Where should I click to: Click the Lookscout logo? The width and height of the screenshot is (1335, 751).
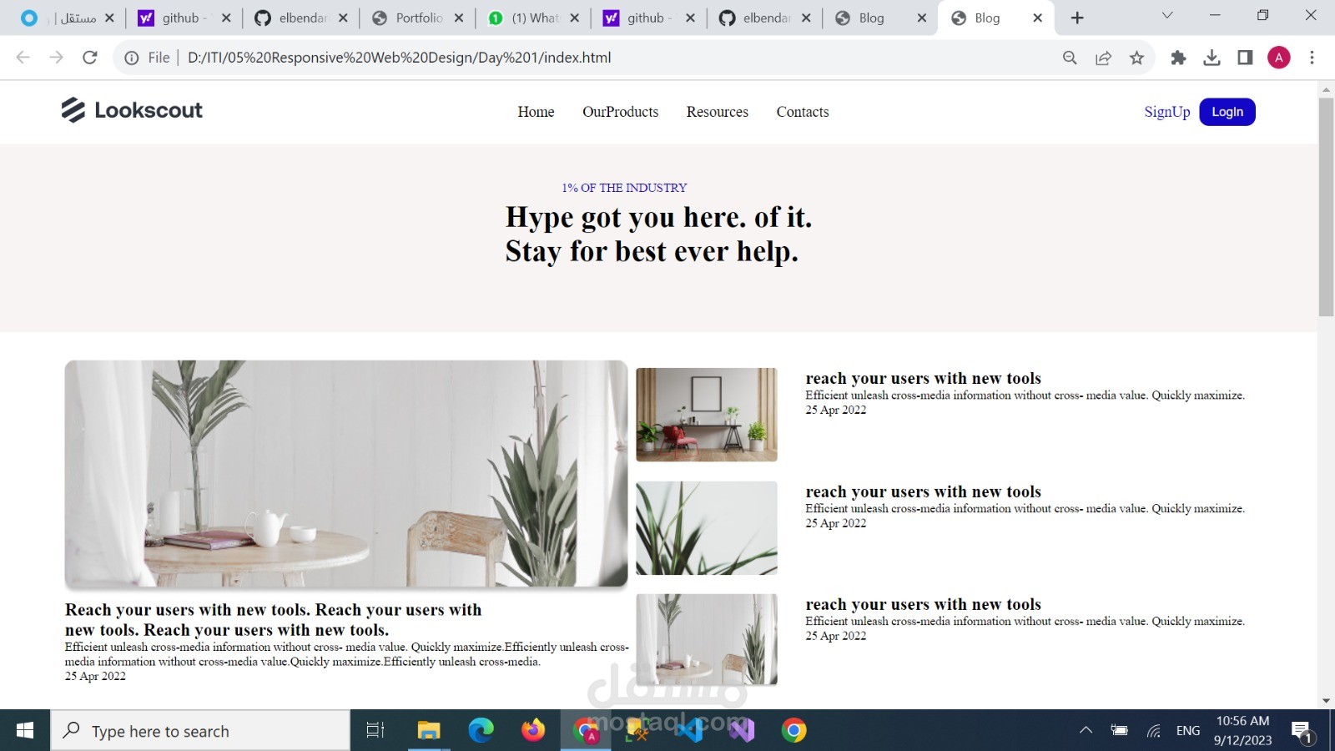(x=132, y=110)
